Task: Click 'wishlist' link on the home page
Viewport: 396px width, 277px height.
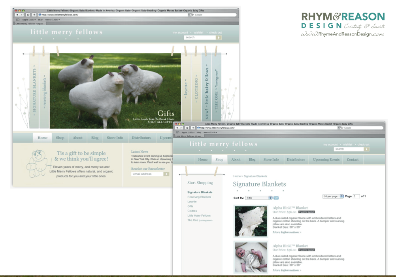Action: point(198,32)
